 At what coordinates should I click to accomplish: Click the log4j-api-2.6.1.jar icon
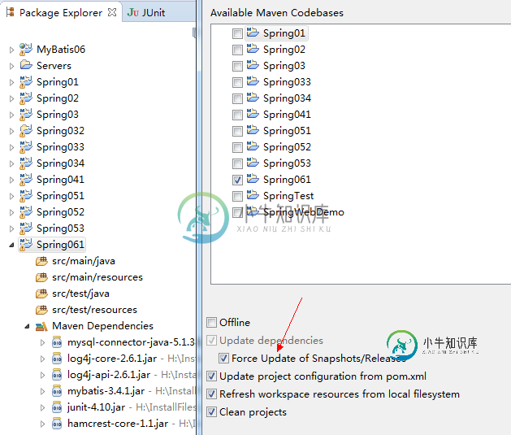coord(57,375)
